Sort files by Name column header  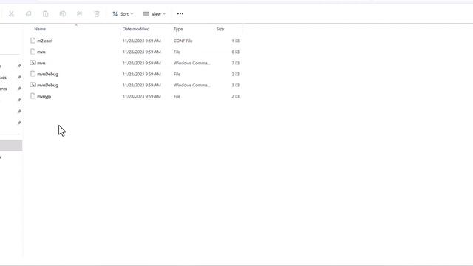[x=40, y=29]
